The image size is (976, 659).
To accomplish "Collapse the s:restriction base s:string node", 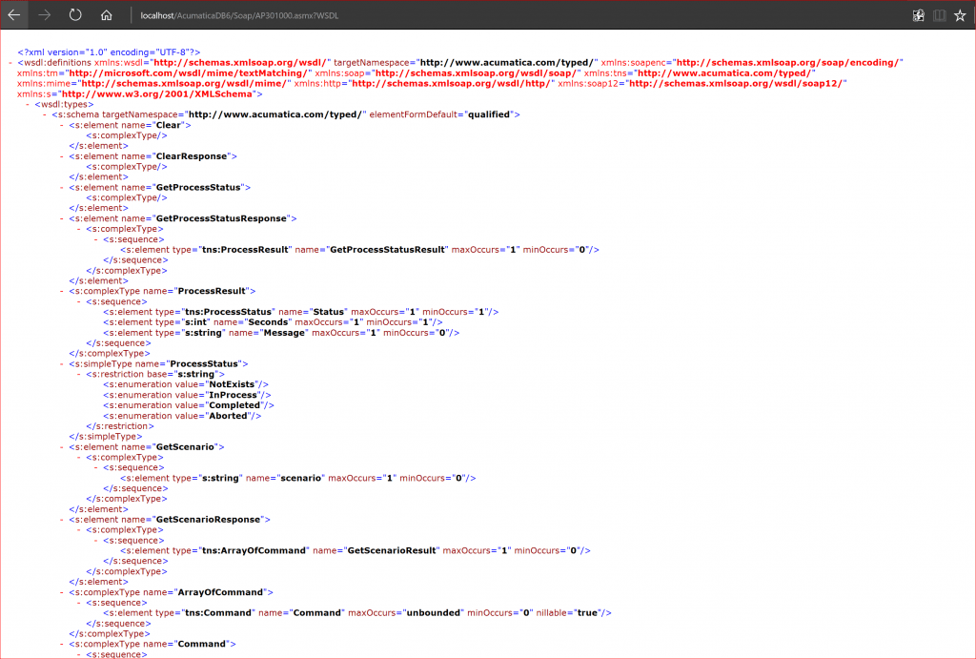I will click(79, 375).
